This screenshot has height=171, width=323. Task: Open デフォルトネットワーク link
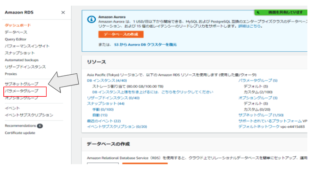coord(259,127)
